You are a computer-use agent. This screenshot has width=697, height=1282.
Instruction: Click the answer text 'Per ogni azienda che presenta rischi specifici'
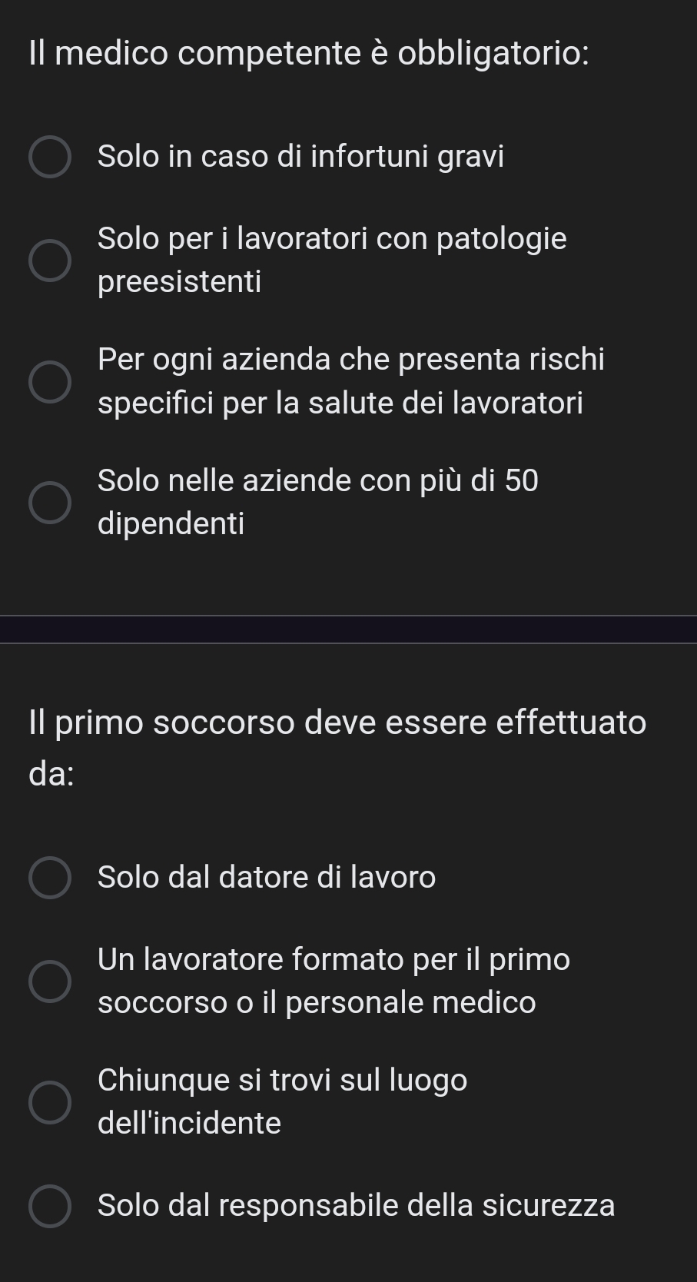tap(351, 381)
